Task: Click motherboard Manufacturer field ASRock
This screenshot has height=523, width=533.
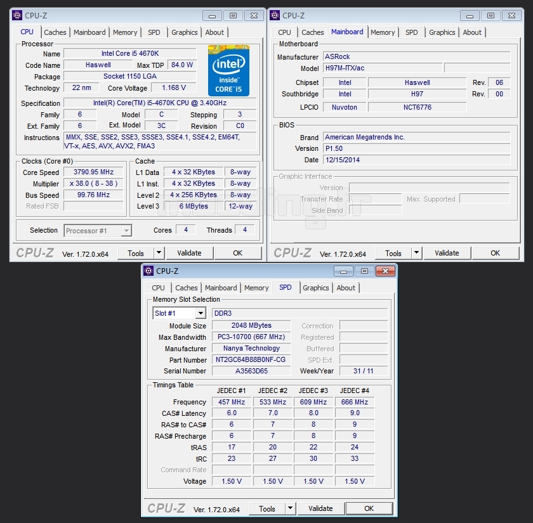Action: click(417, 56)
